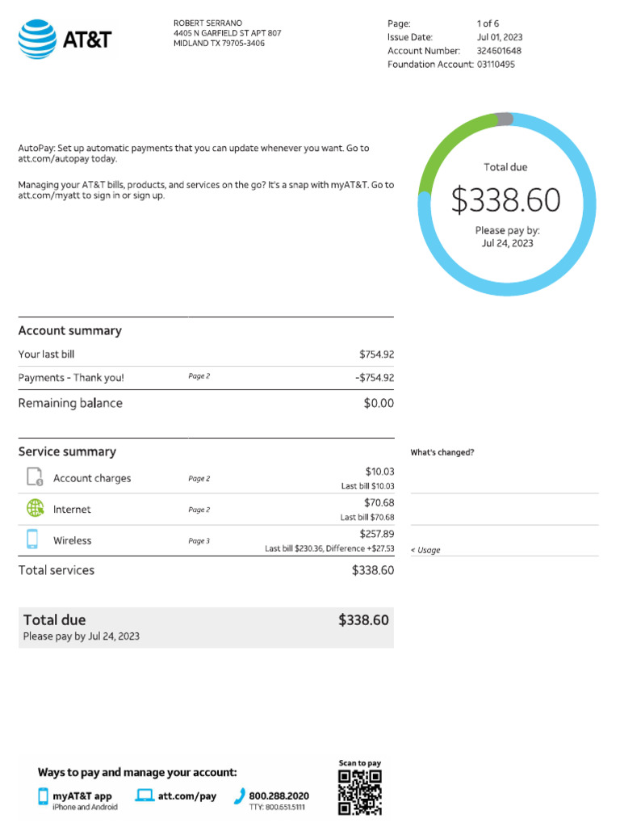
Task: Select the Account Number 324601648
Action: pos(499,51)
